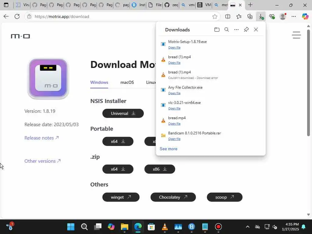312x234 pixels.
Task: Click the Motrix m-o logo
Action: [x=20, y=36]
